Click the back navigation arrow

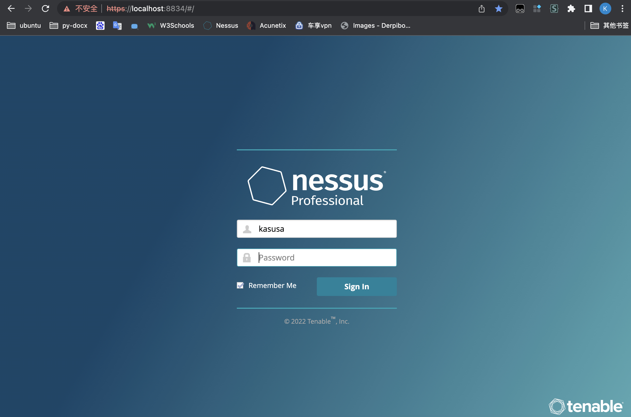click(11, 8)
